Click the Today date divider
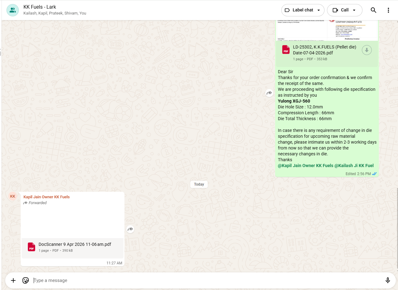This screenshot has height=290, width=398. click(x=199, y=184)
